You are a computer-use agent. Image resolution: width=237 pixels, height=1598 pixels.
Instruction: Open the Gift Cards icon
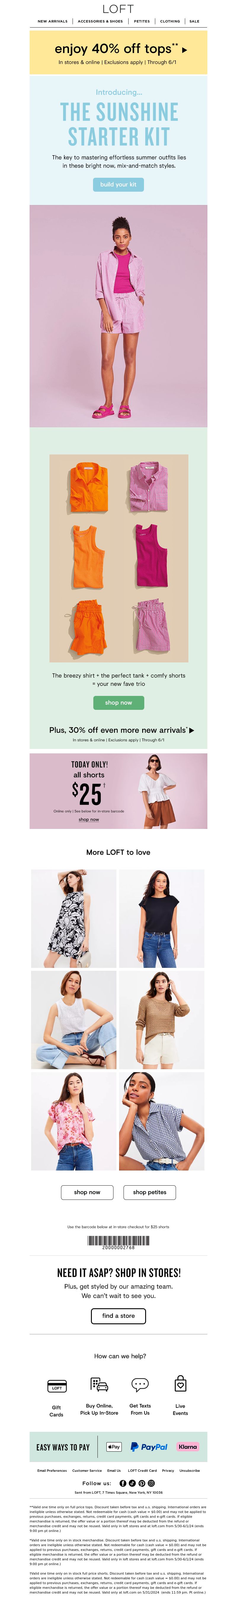[57, 1385]
